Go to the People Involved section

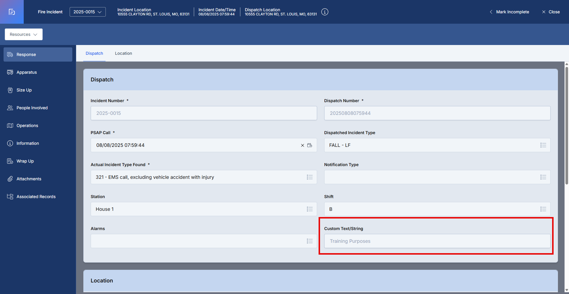tap(38, 108)
